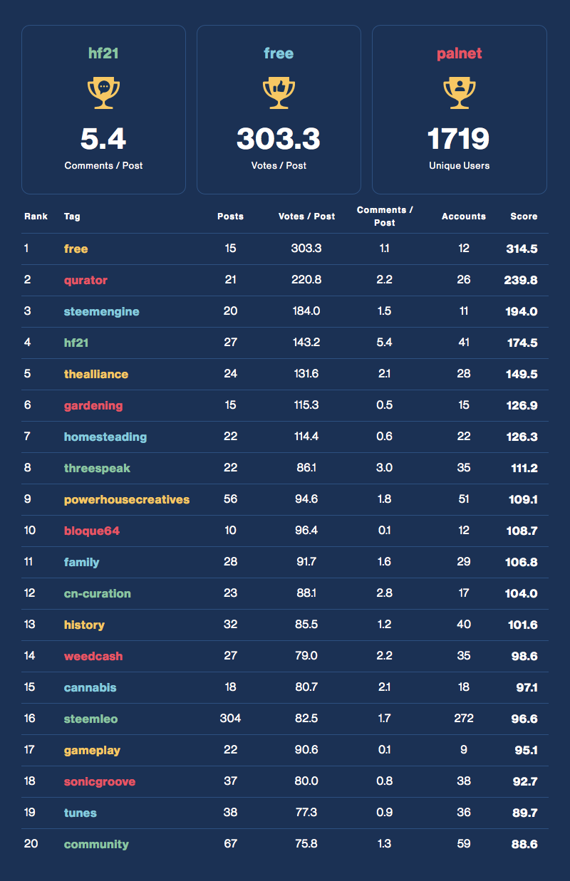Click the 1719 Unique Users value

click(x=459, y=139)
